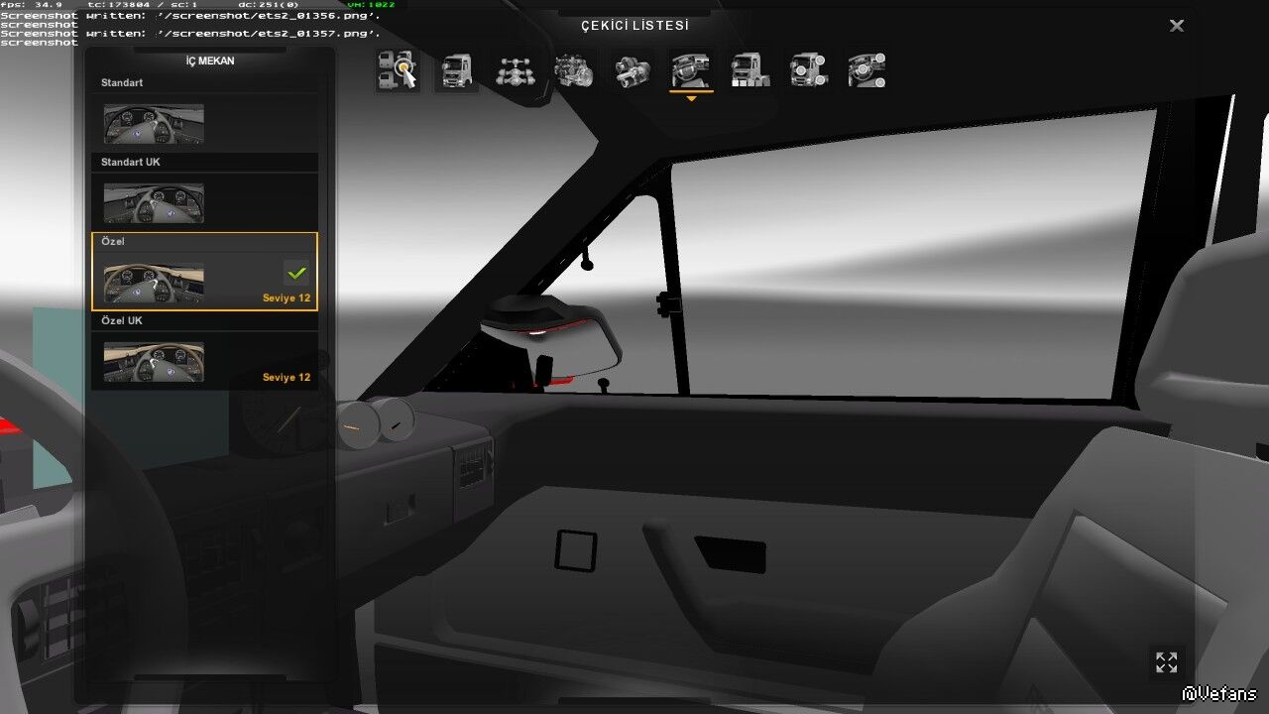Click the Özel UK label
Image resolution: width=1269 pixels, height=714 pixels.
coord(122,320)
